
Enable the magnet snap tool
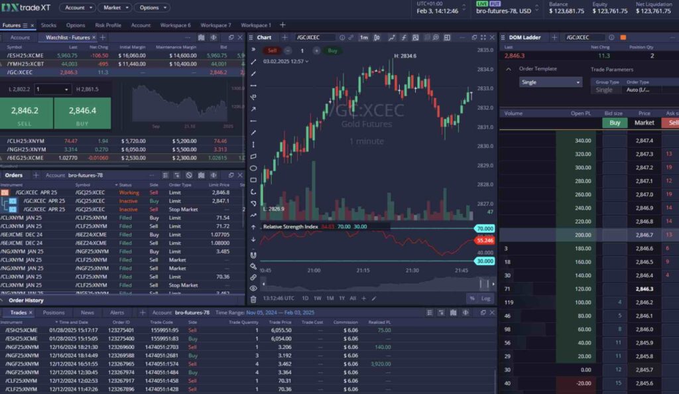[x=253, y=255]
